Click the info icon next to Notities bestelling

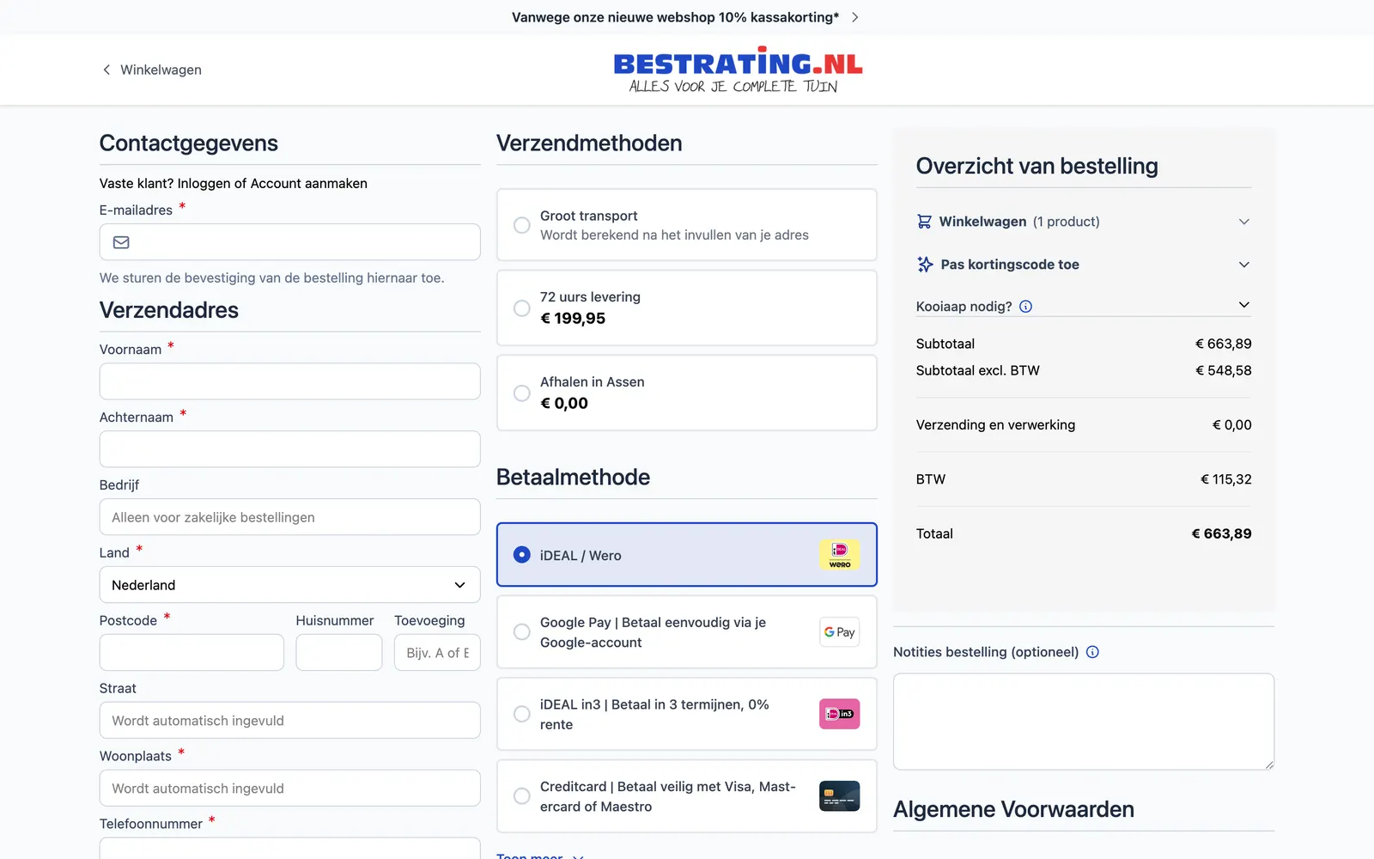[1092, 652]
